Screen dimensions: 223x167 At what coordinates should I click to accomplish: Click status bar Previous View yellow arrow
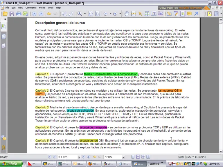pos(95,157)
